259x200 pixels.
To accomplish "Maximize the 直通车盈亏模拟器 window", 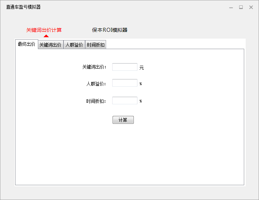I will click(241, 7).
